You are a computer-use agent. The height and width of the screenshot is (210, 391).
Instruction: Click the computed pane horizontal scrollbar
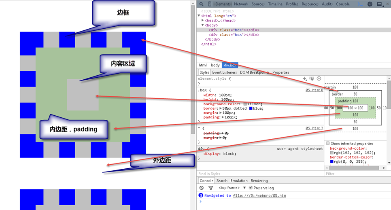point(354,168)
